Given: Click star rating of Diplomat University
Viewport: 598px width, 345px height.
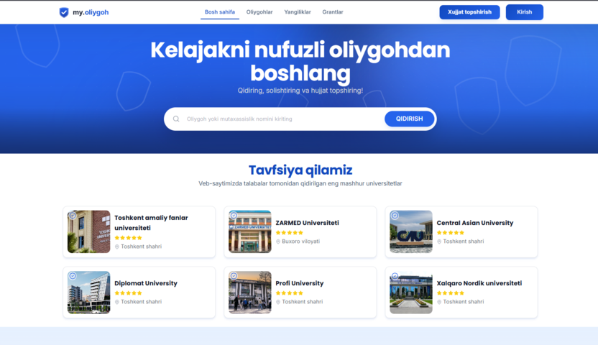Looking at the screenshot, I should (128, 293).
